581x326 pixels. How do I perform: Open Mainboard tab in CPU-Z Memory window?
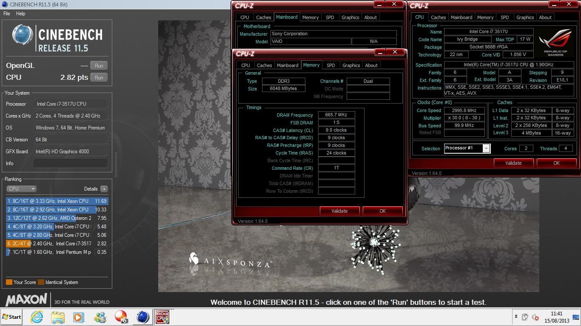pyautogui.click(x=288, y=65)
